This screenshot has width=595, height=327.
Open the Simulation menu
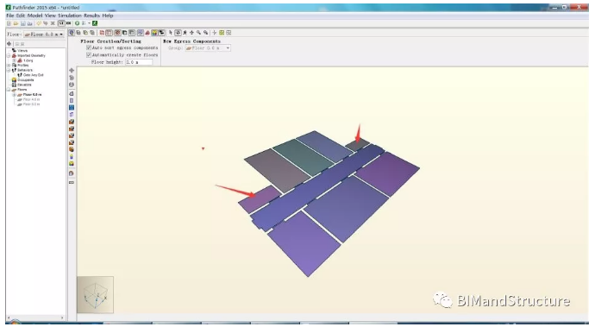(70, 16)
